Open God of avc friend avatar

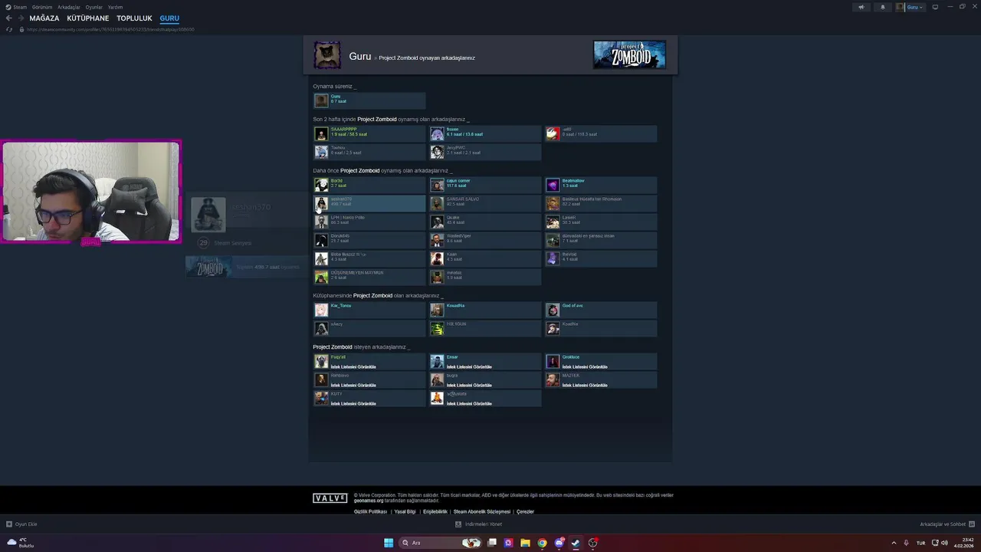[553, 310]
